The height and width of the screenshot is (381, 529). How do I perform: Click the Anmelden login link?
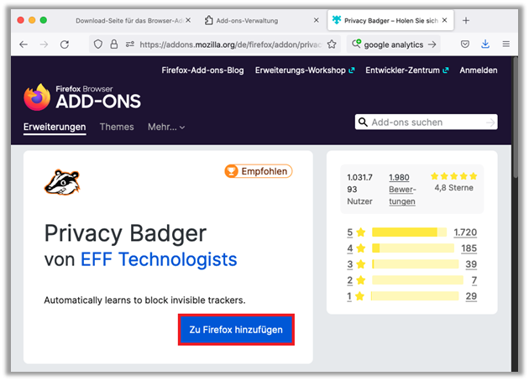click(x=478, y=70)
